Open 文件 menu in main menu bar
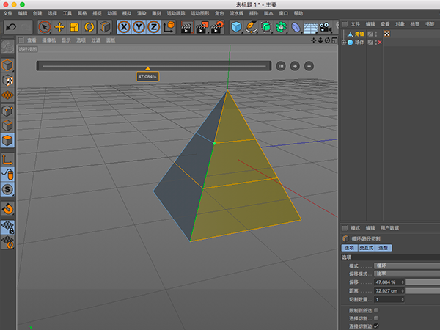Viewport: 440px width, 330px height. (x=8, y=13)
